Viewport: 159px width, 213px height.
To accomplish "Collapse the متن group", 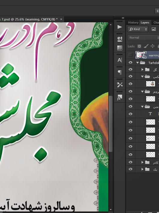I will click(142, 107).
